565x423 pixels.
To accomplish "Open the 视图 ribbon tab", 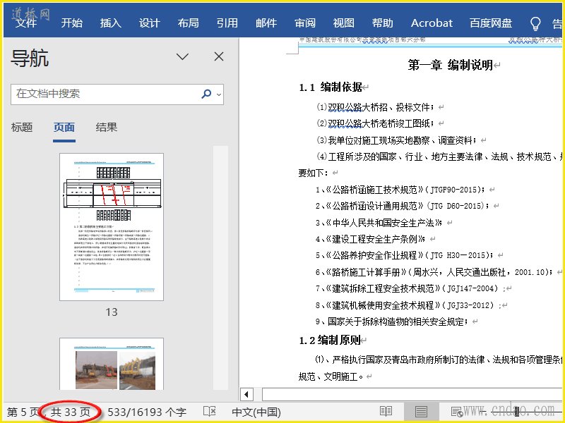I will pyautogui.click(x=344, y=23).
